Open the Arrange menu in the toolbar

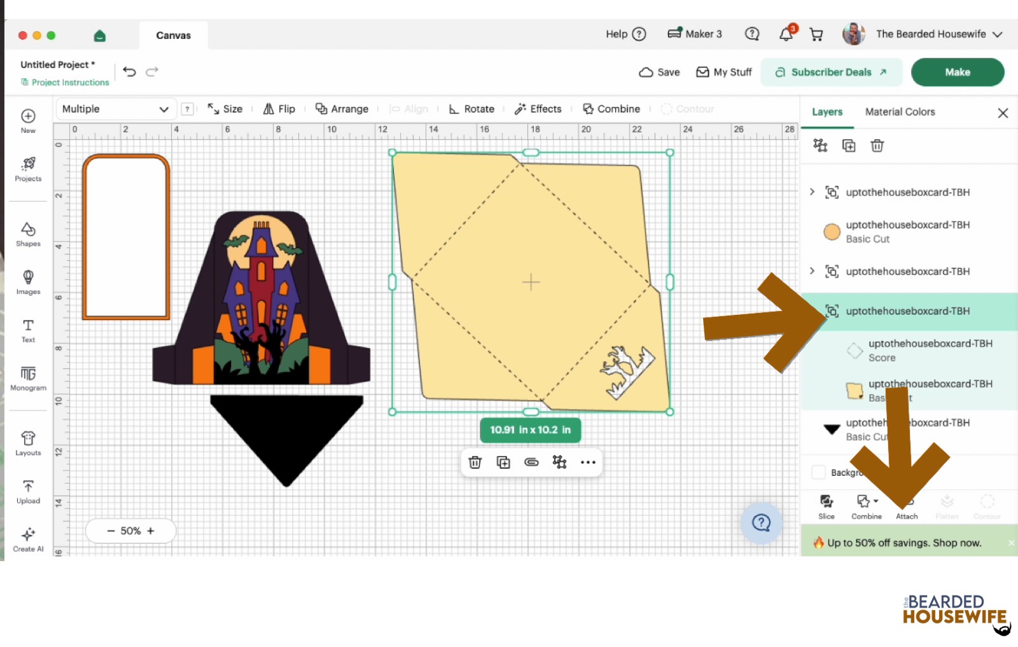(342, 109)
